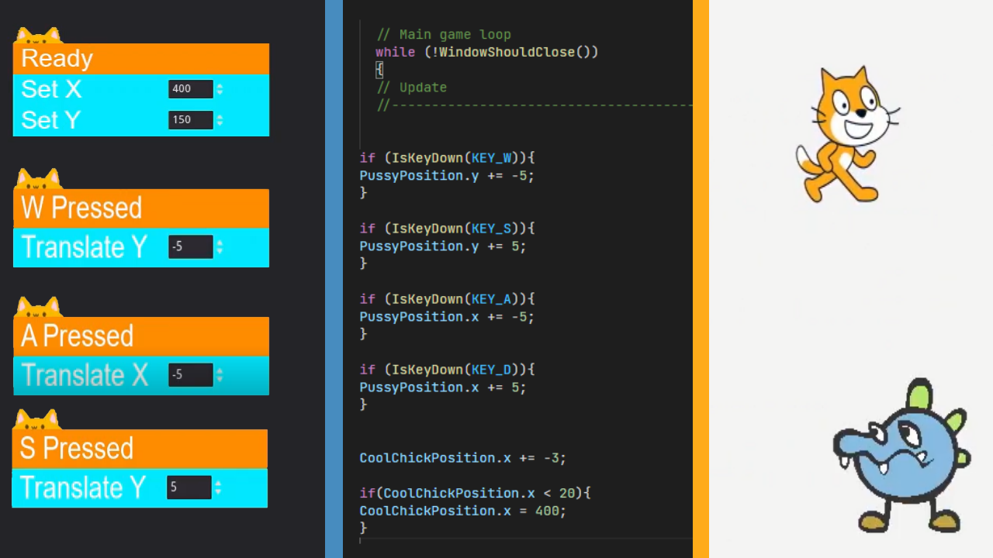The image size is (993, 558).
Task: Click the cat icon above W Pressed block
Action: [38, 179]
